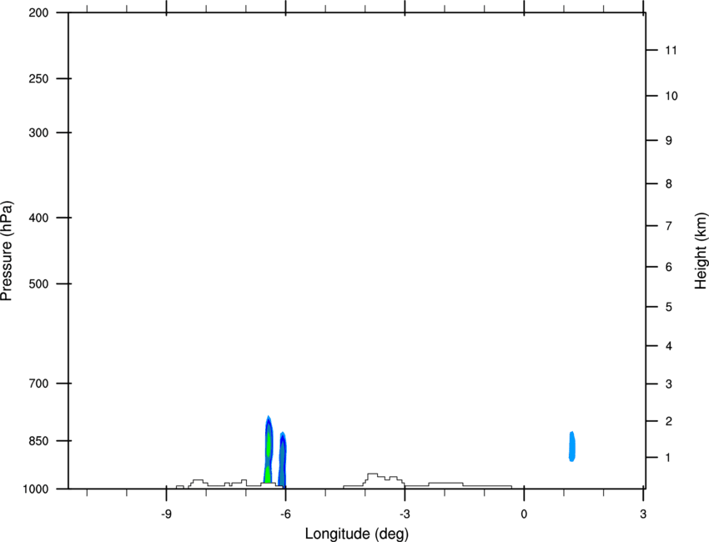Select the 300 pressure tick label

(x=38, y=133)
